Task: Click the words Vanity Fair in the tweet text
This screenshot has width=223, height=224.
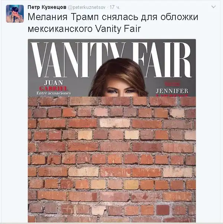Action: (118, 29)
